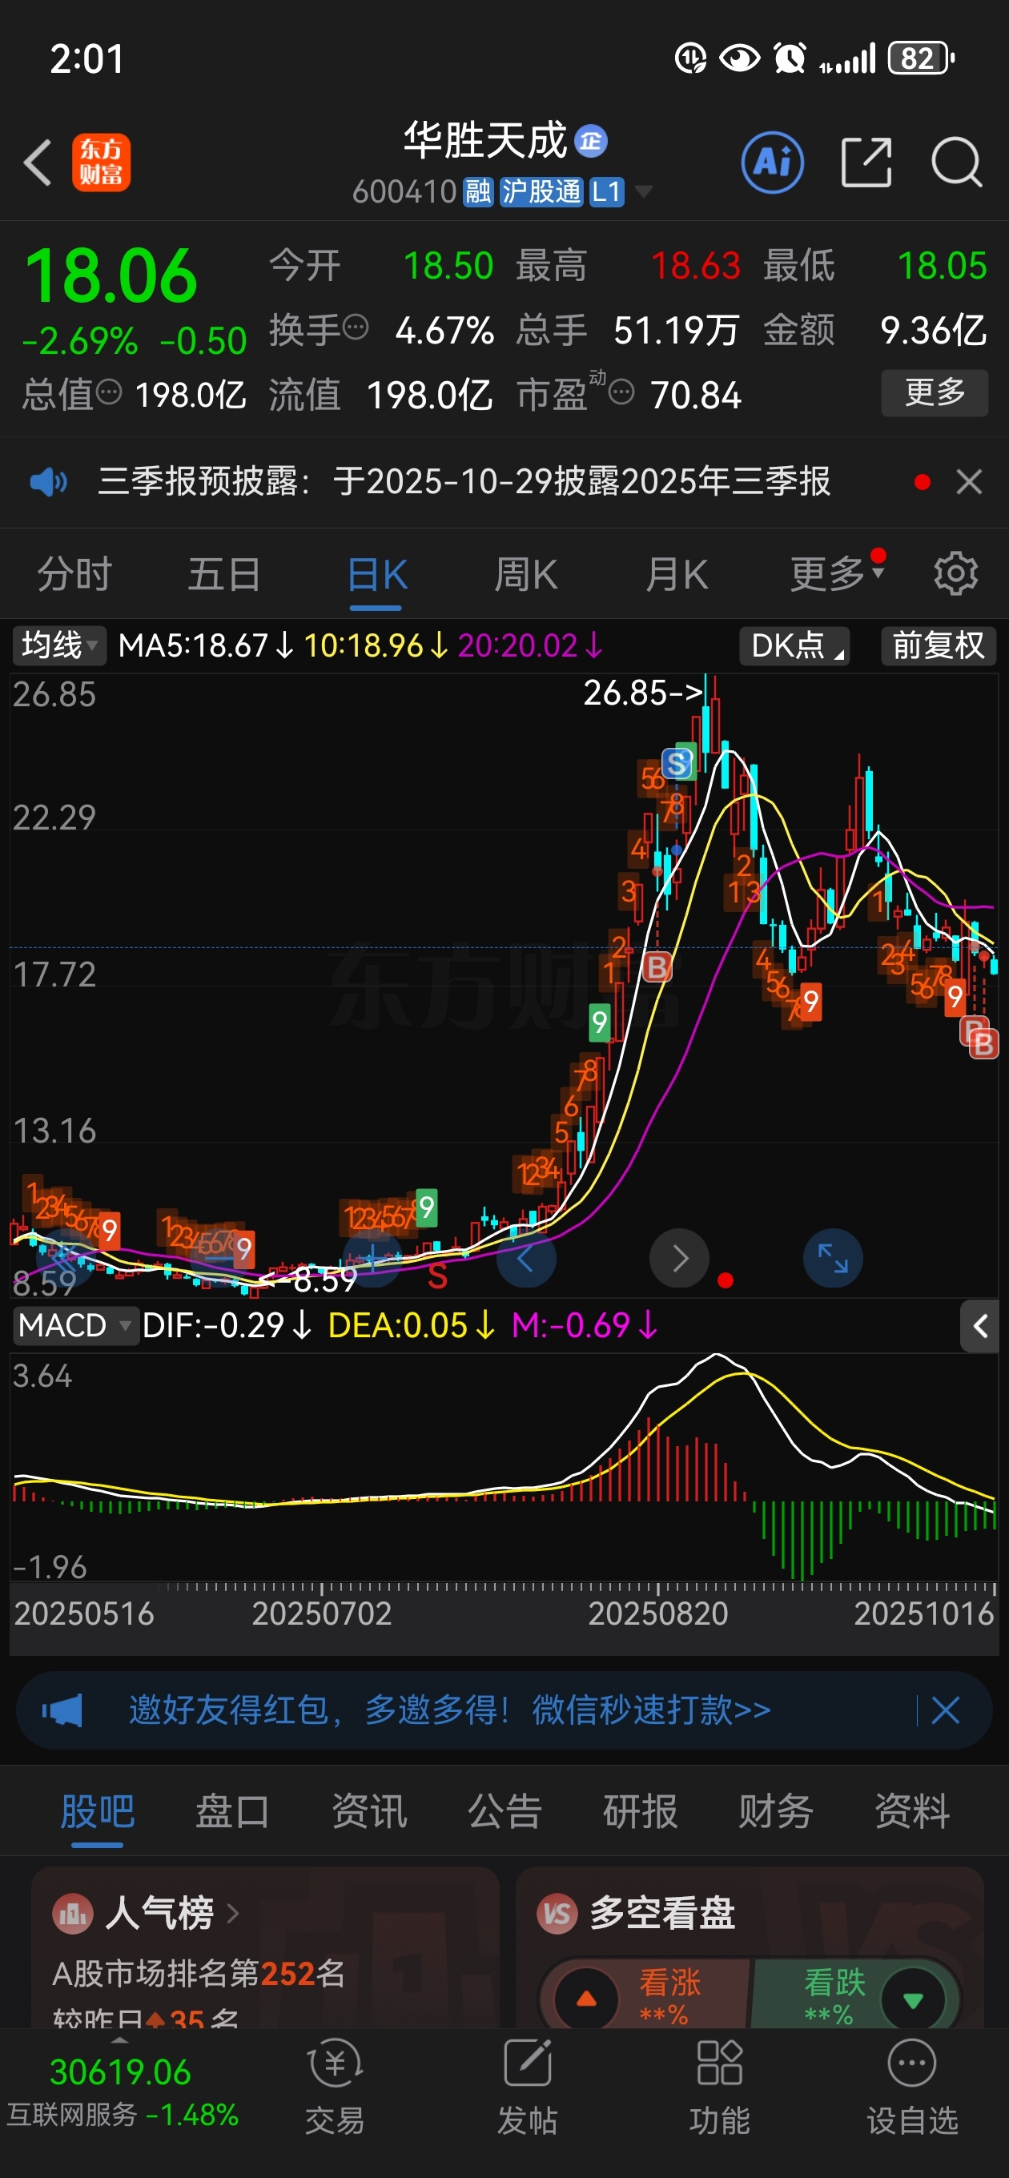Toggle the 前复权 adjustment option
This screenshot has height=2178, width=1009.
[x=939, y=646]
